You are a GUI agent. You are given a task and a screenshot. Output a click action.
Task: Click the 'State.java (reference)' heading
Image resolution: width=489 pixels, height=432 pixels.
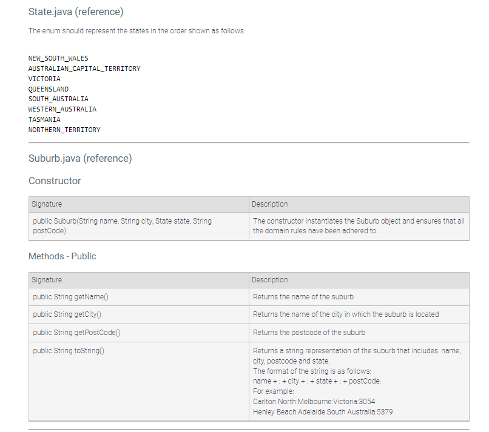click(x=76, y=12)
